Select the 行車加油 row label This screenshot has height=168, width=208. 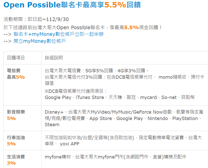[x=16, y=138]
